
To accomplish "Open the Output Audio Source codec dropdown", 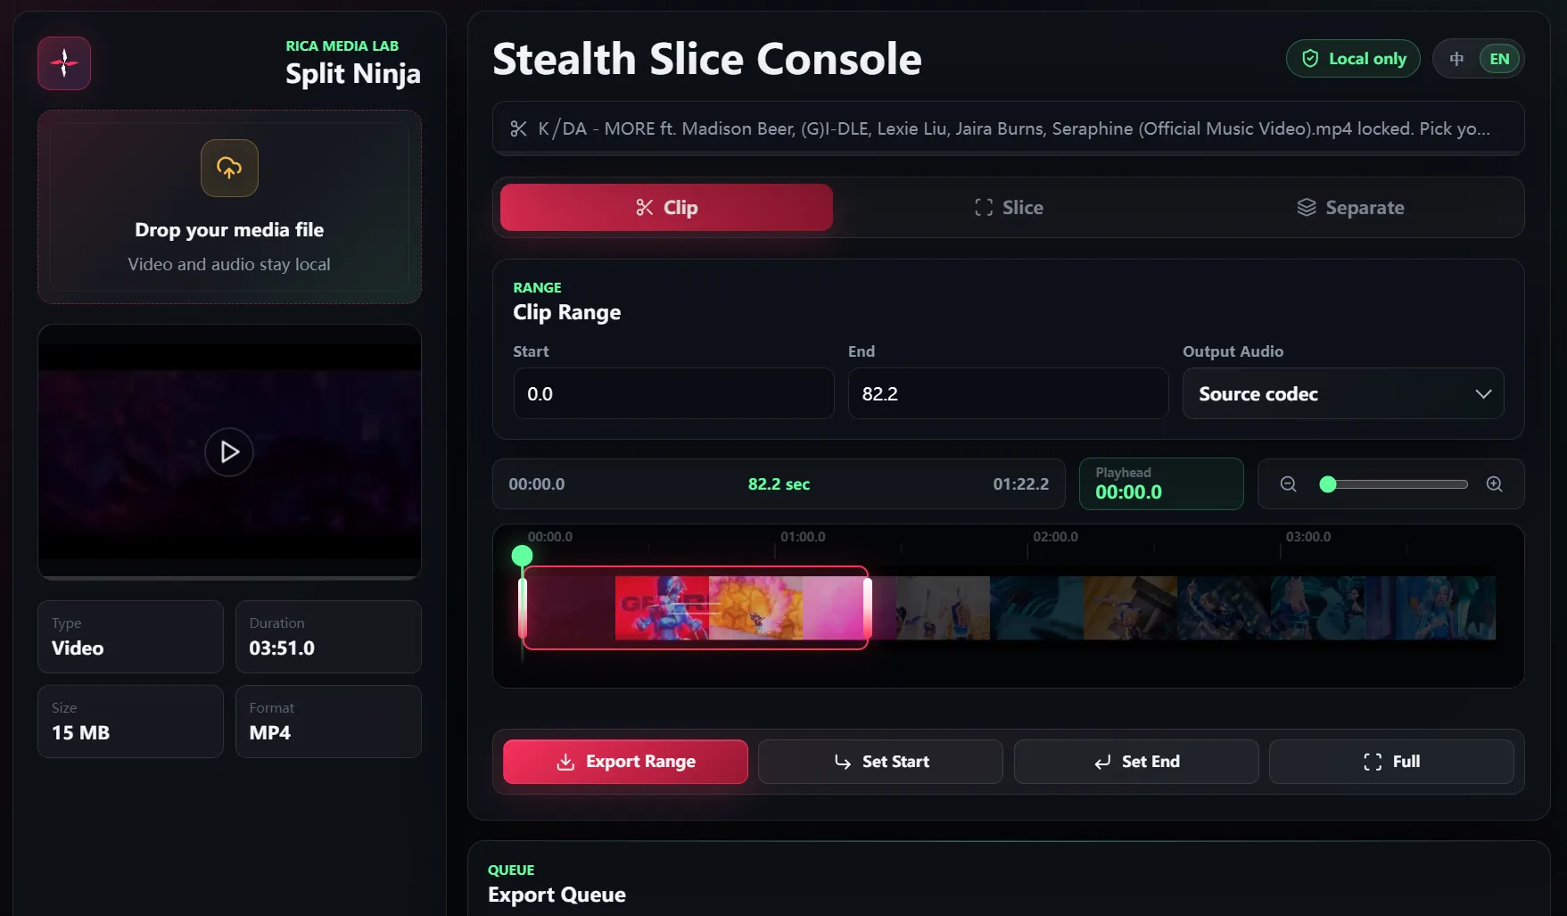I will [1343, 394].
